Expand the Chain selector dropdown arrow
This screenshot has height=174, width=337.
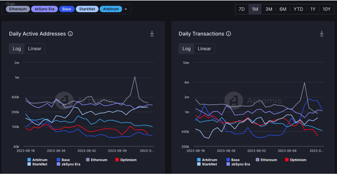point(126,9)
